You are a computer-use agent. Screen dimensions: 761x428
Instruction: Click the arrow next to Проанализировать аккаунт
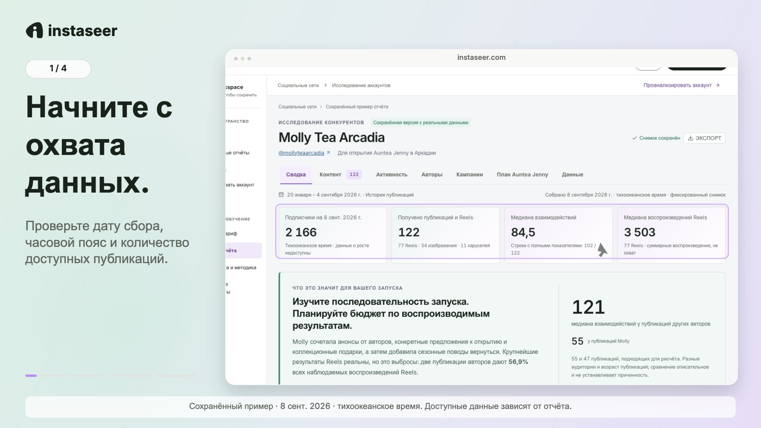pos(717,85)
